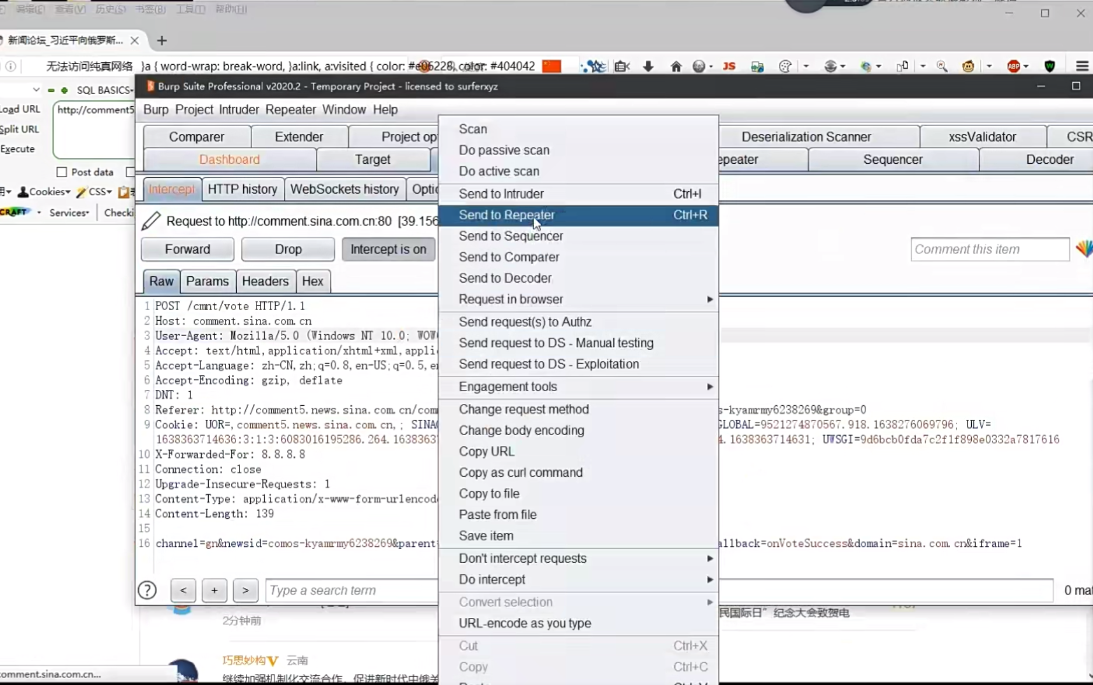
Task: Open the Repeater menu in the menu bar
Action: pos(290,110)
